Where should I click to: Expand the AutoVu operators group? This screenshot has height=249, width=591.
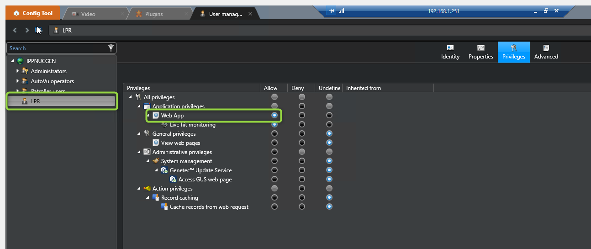17,81
